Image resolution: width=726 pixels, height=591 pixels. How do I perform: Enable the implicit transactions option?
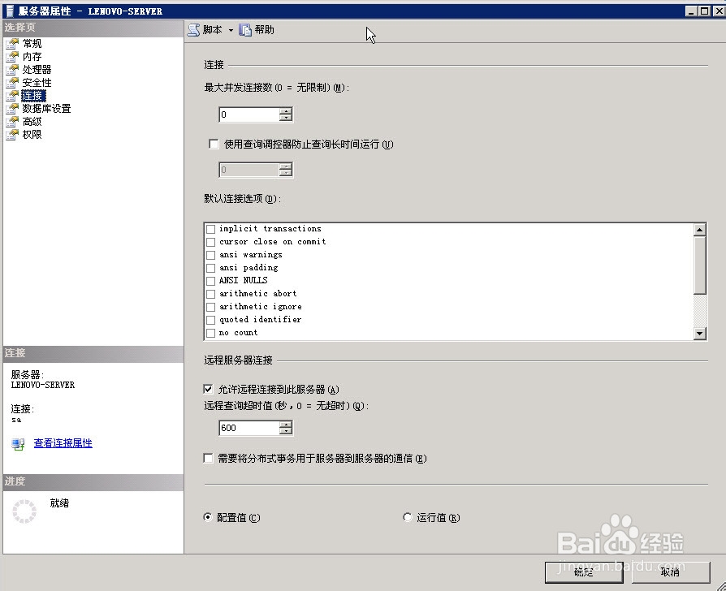(210, 229)
